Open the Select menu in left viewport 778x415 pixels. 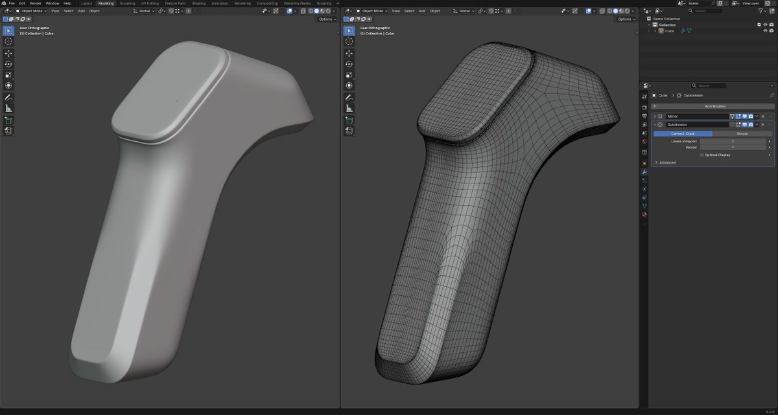tap(68, 11)
